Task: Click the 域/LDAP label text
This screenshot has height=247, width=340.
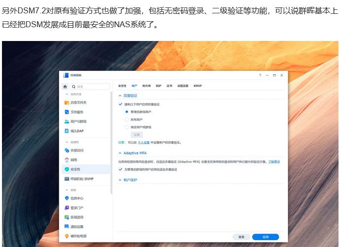Action: [77, 131]
